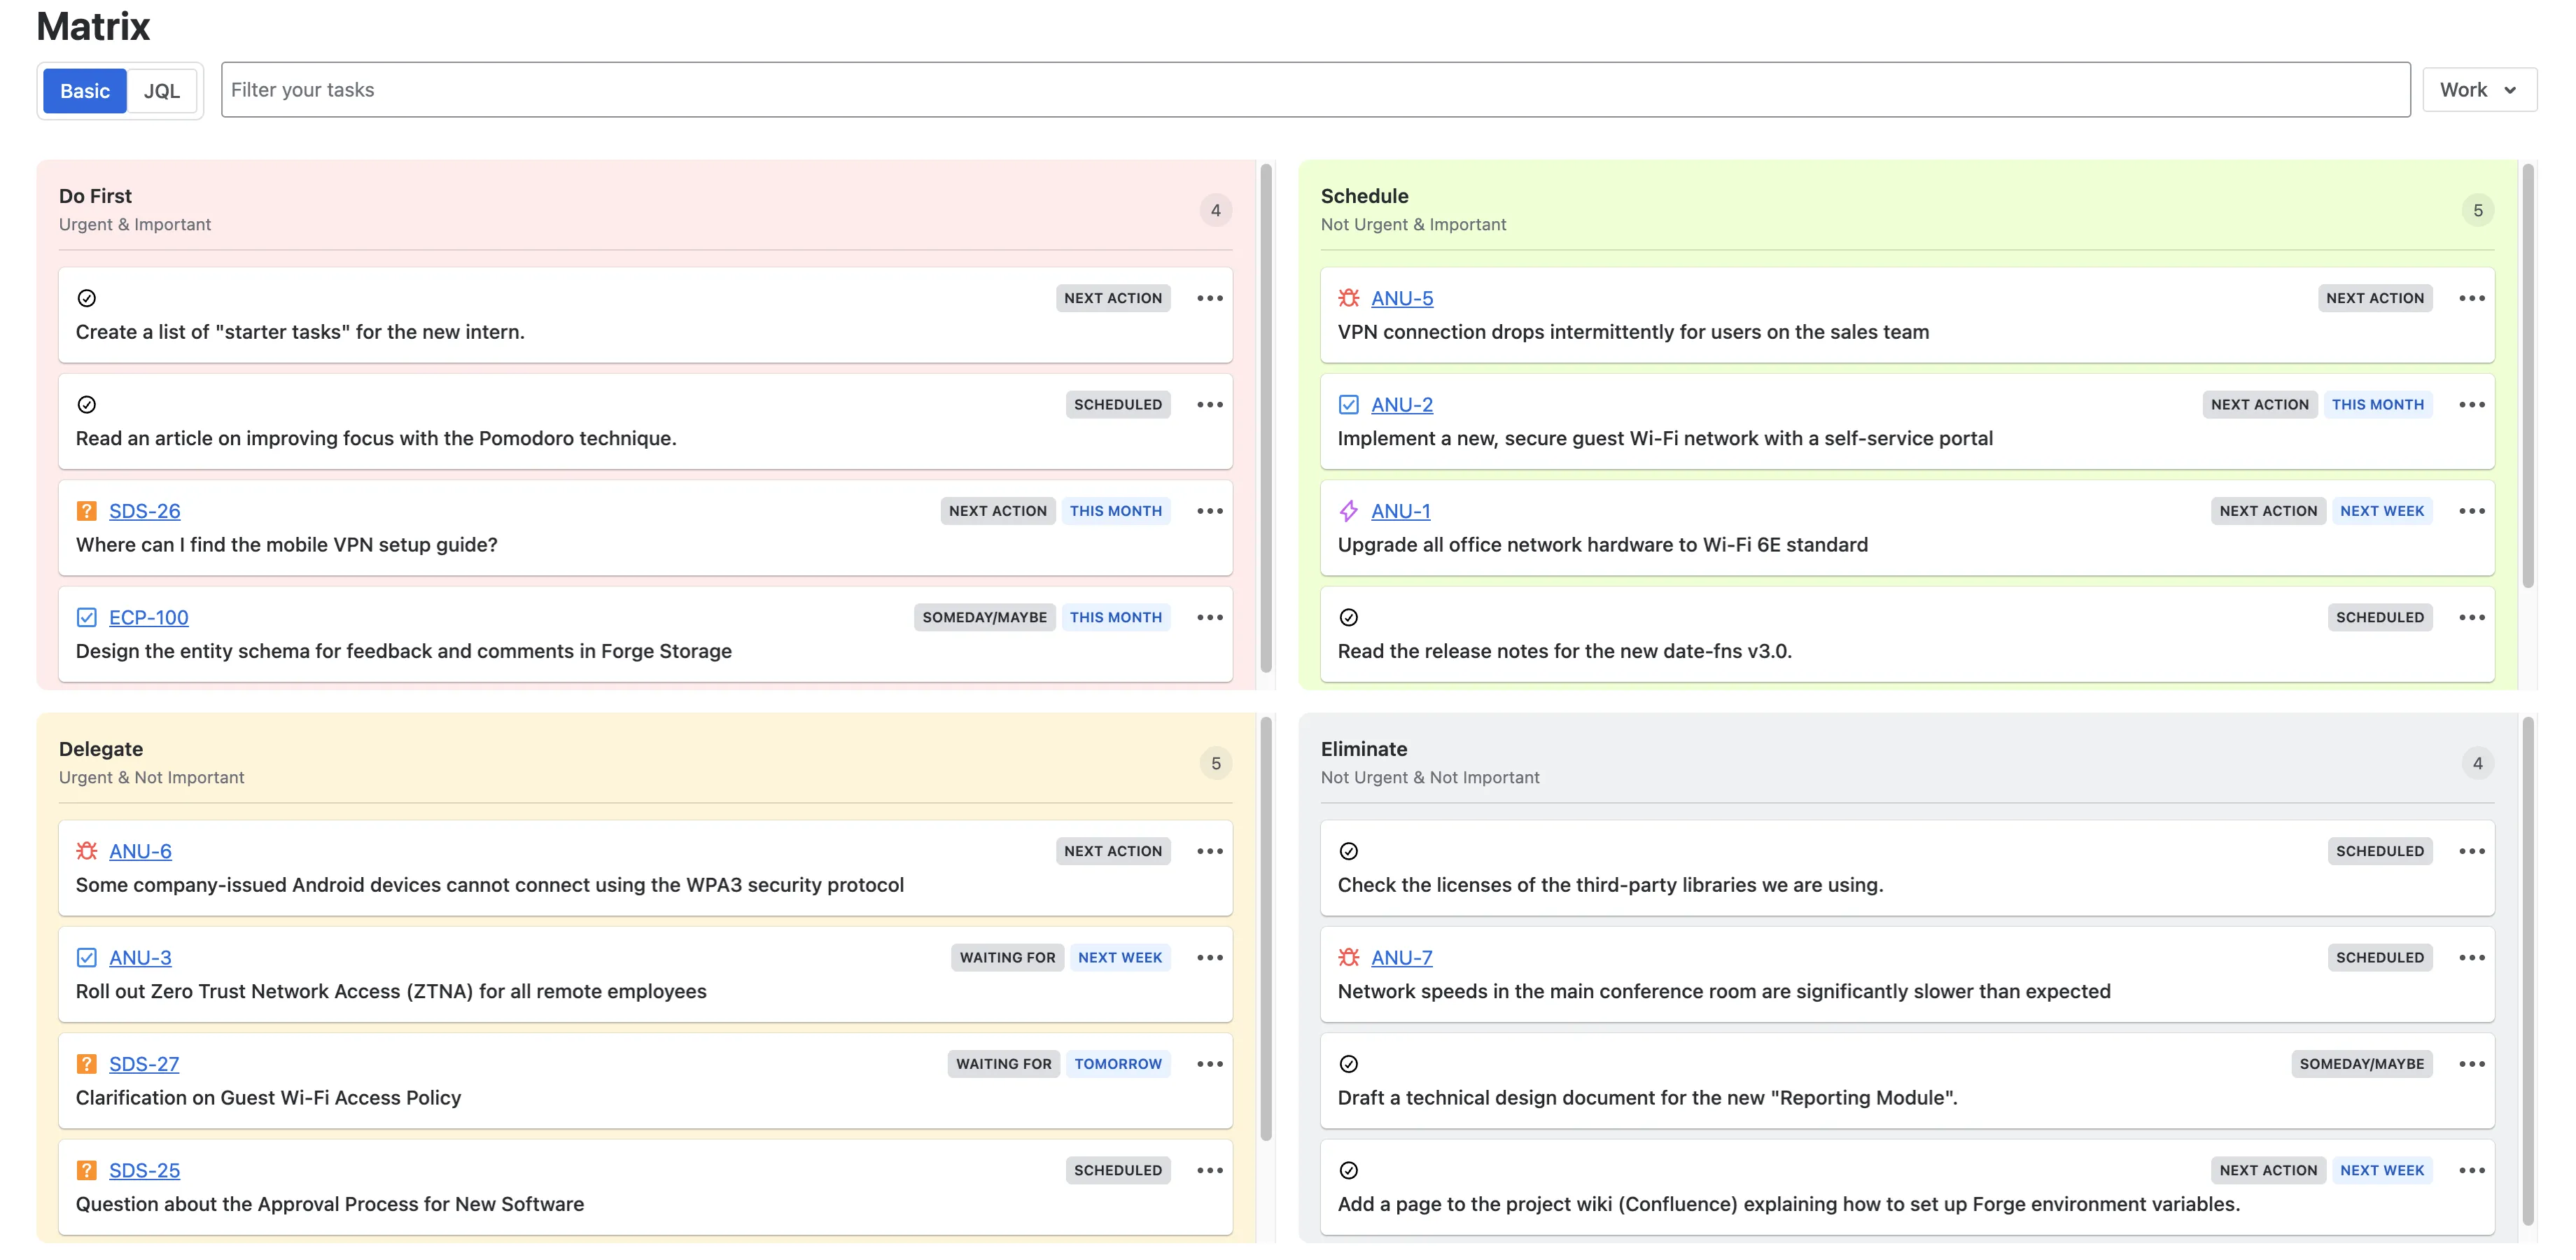
Task: Open more actions for ANU-2 card
Action: (2472, 404)
